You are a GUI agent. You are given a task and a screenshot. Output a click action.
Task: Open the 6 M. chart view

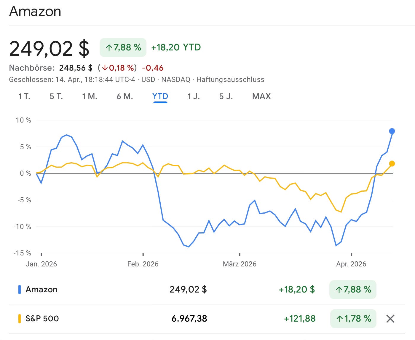tap(124, 96)
